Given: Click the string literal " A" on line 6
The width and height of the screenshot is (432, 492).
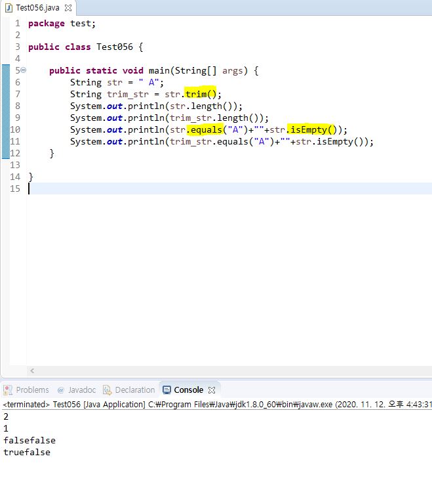Looking at the screenshot, I should pyautogui.click(x=149, y=82).
